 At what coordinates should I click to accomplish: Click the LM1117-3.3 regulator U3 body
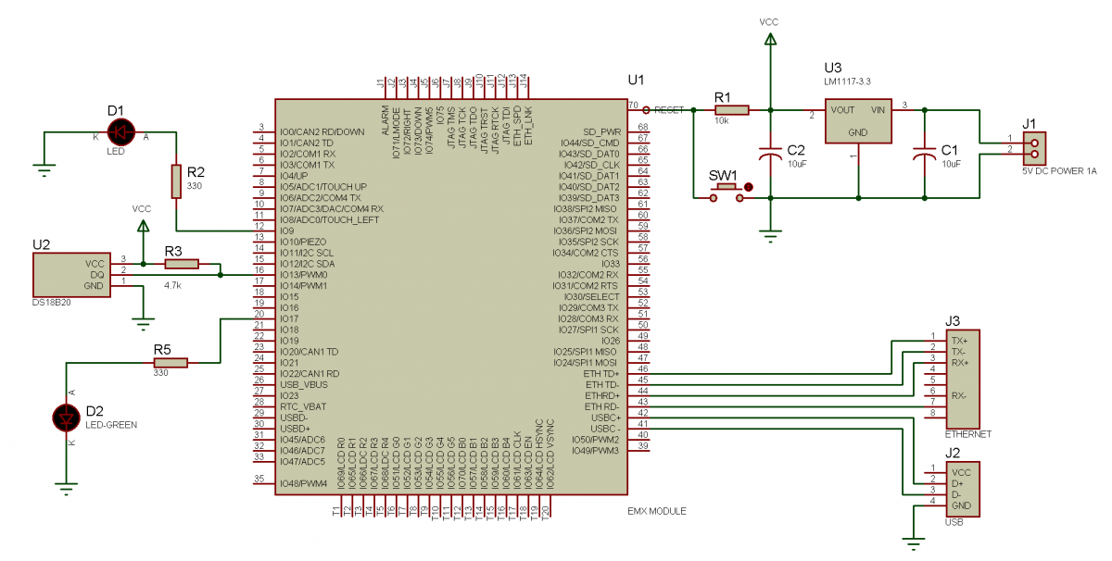click(x=858, y=121)
